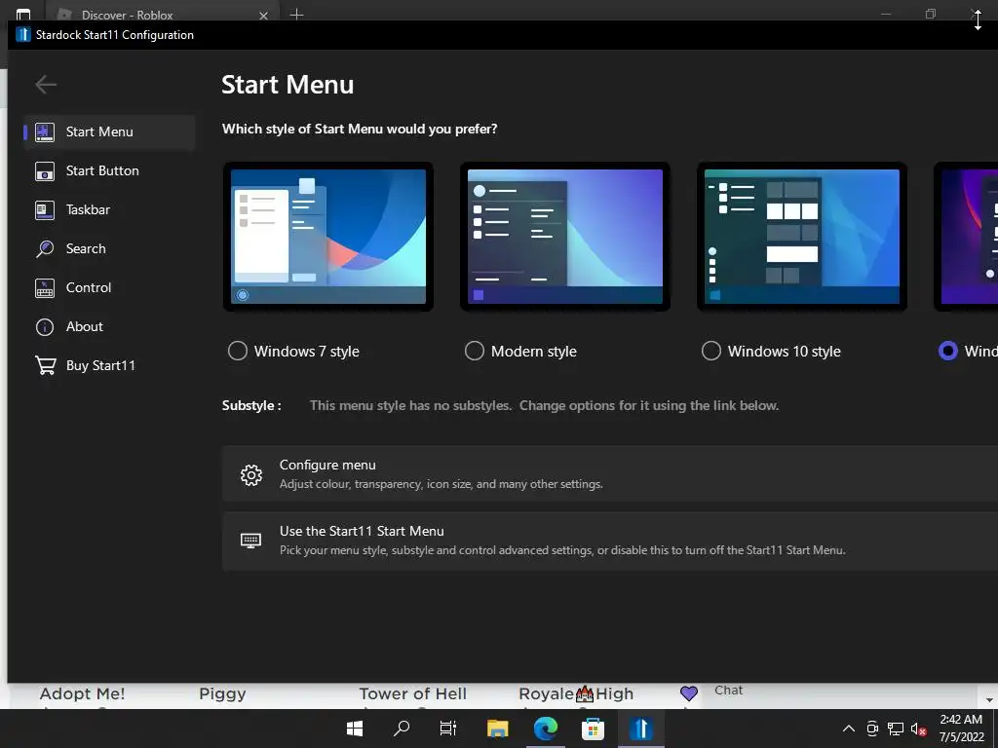Open the Configure menu settings row
The image size is (998, 748).
click(610, 474)
